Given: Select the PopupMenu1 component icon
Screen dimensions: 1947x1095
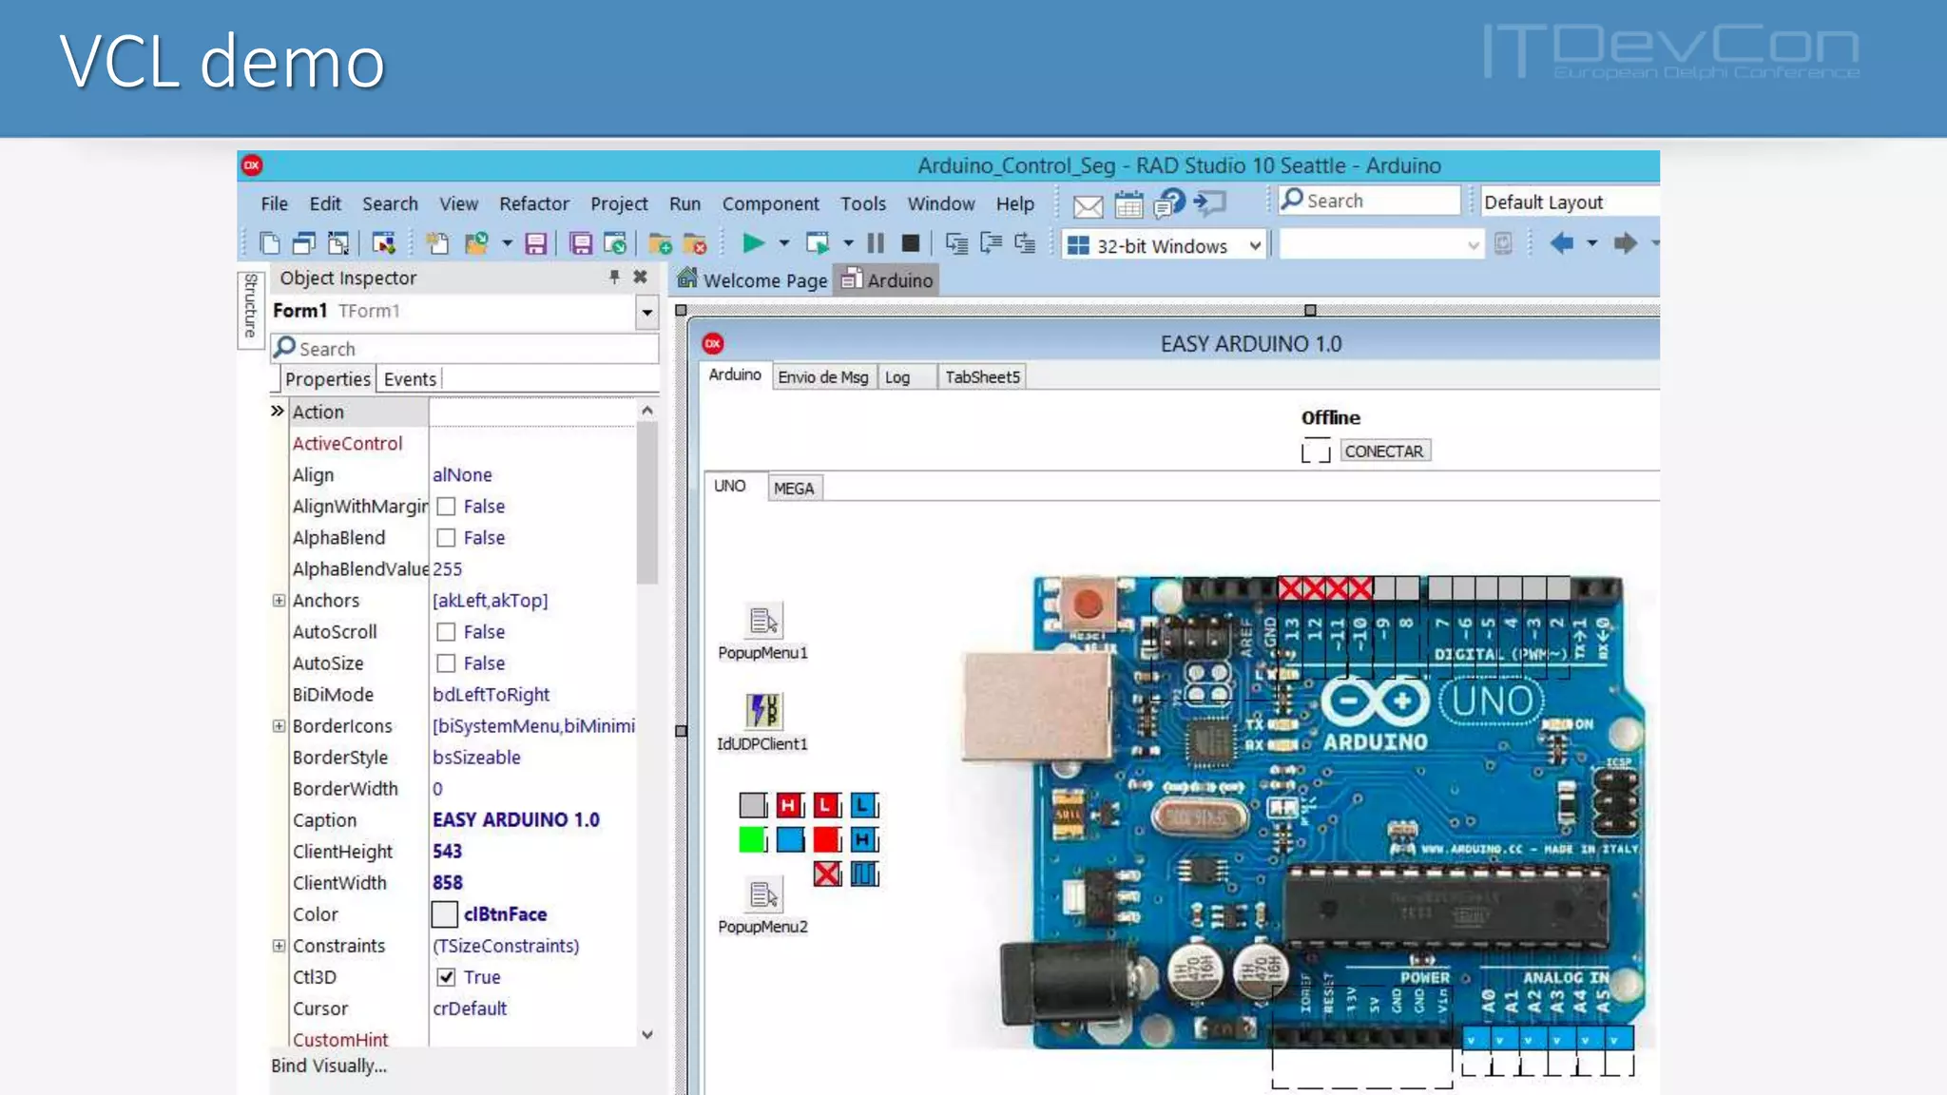Looking at the screenshot, I should [x=762, y=621].
